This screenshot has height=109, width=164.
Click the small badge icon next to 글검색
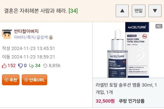coord(51,38)
